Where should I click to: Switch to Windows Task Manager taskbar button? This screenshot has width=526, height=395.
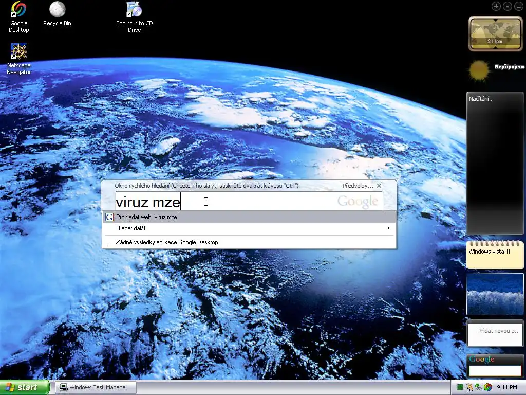pos(96,388)
